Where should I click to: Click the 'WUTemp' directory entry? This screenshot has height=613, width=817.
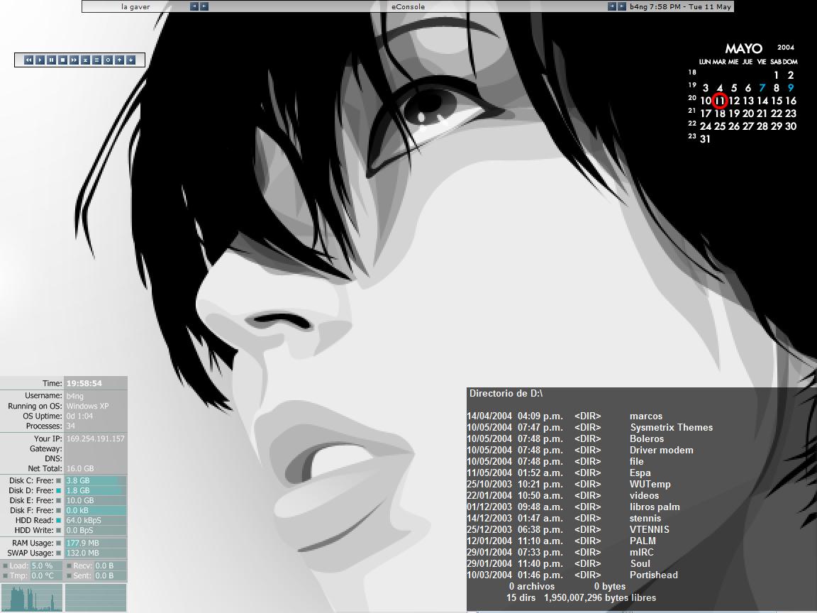650,485
